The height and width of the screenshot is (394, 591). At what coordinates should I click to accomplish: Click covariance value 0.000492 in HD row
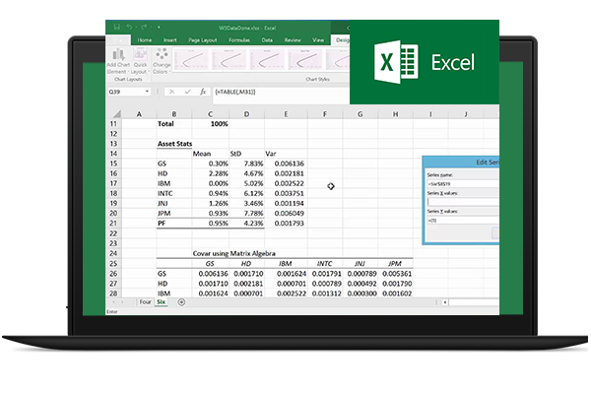click(x=360, y=284)
